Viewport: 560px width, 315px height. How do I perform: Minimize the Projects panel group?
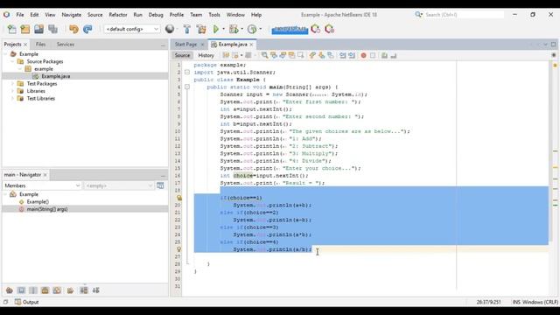coord(163,45)
